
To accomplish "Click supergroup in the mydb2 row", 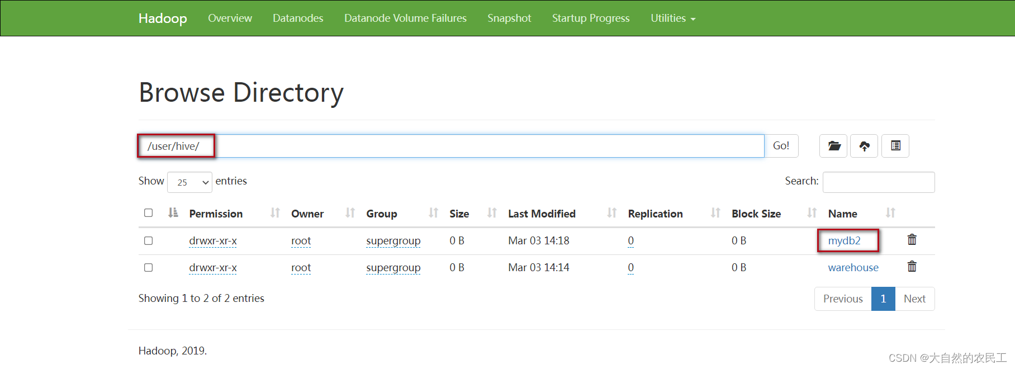I will 393,241.
